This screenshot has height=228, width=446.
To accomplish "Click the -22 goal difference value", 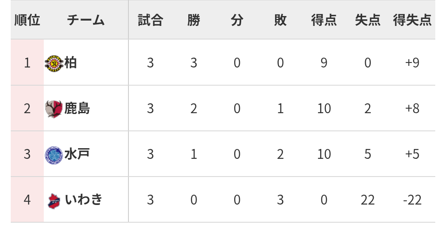I will click(x=413, y=200).
